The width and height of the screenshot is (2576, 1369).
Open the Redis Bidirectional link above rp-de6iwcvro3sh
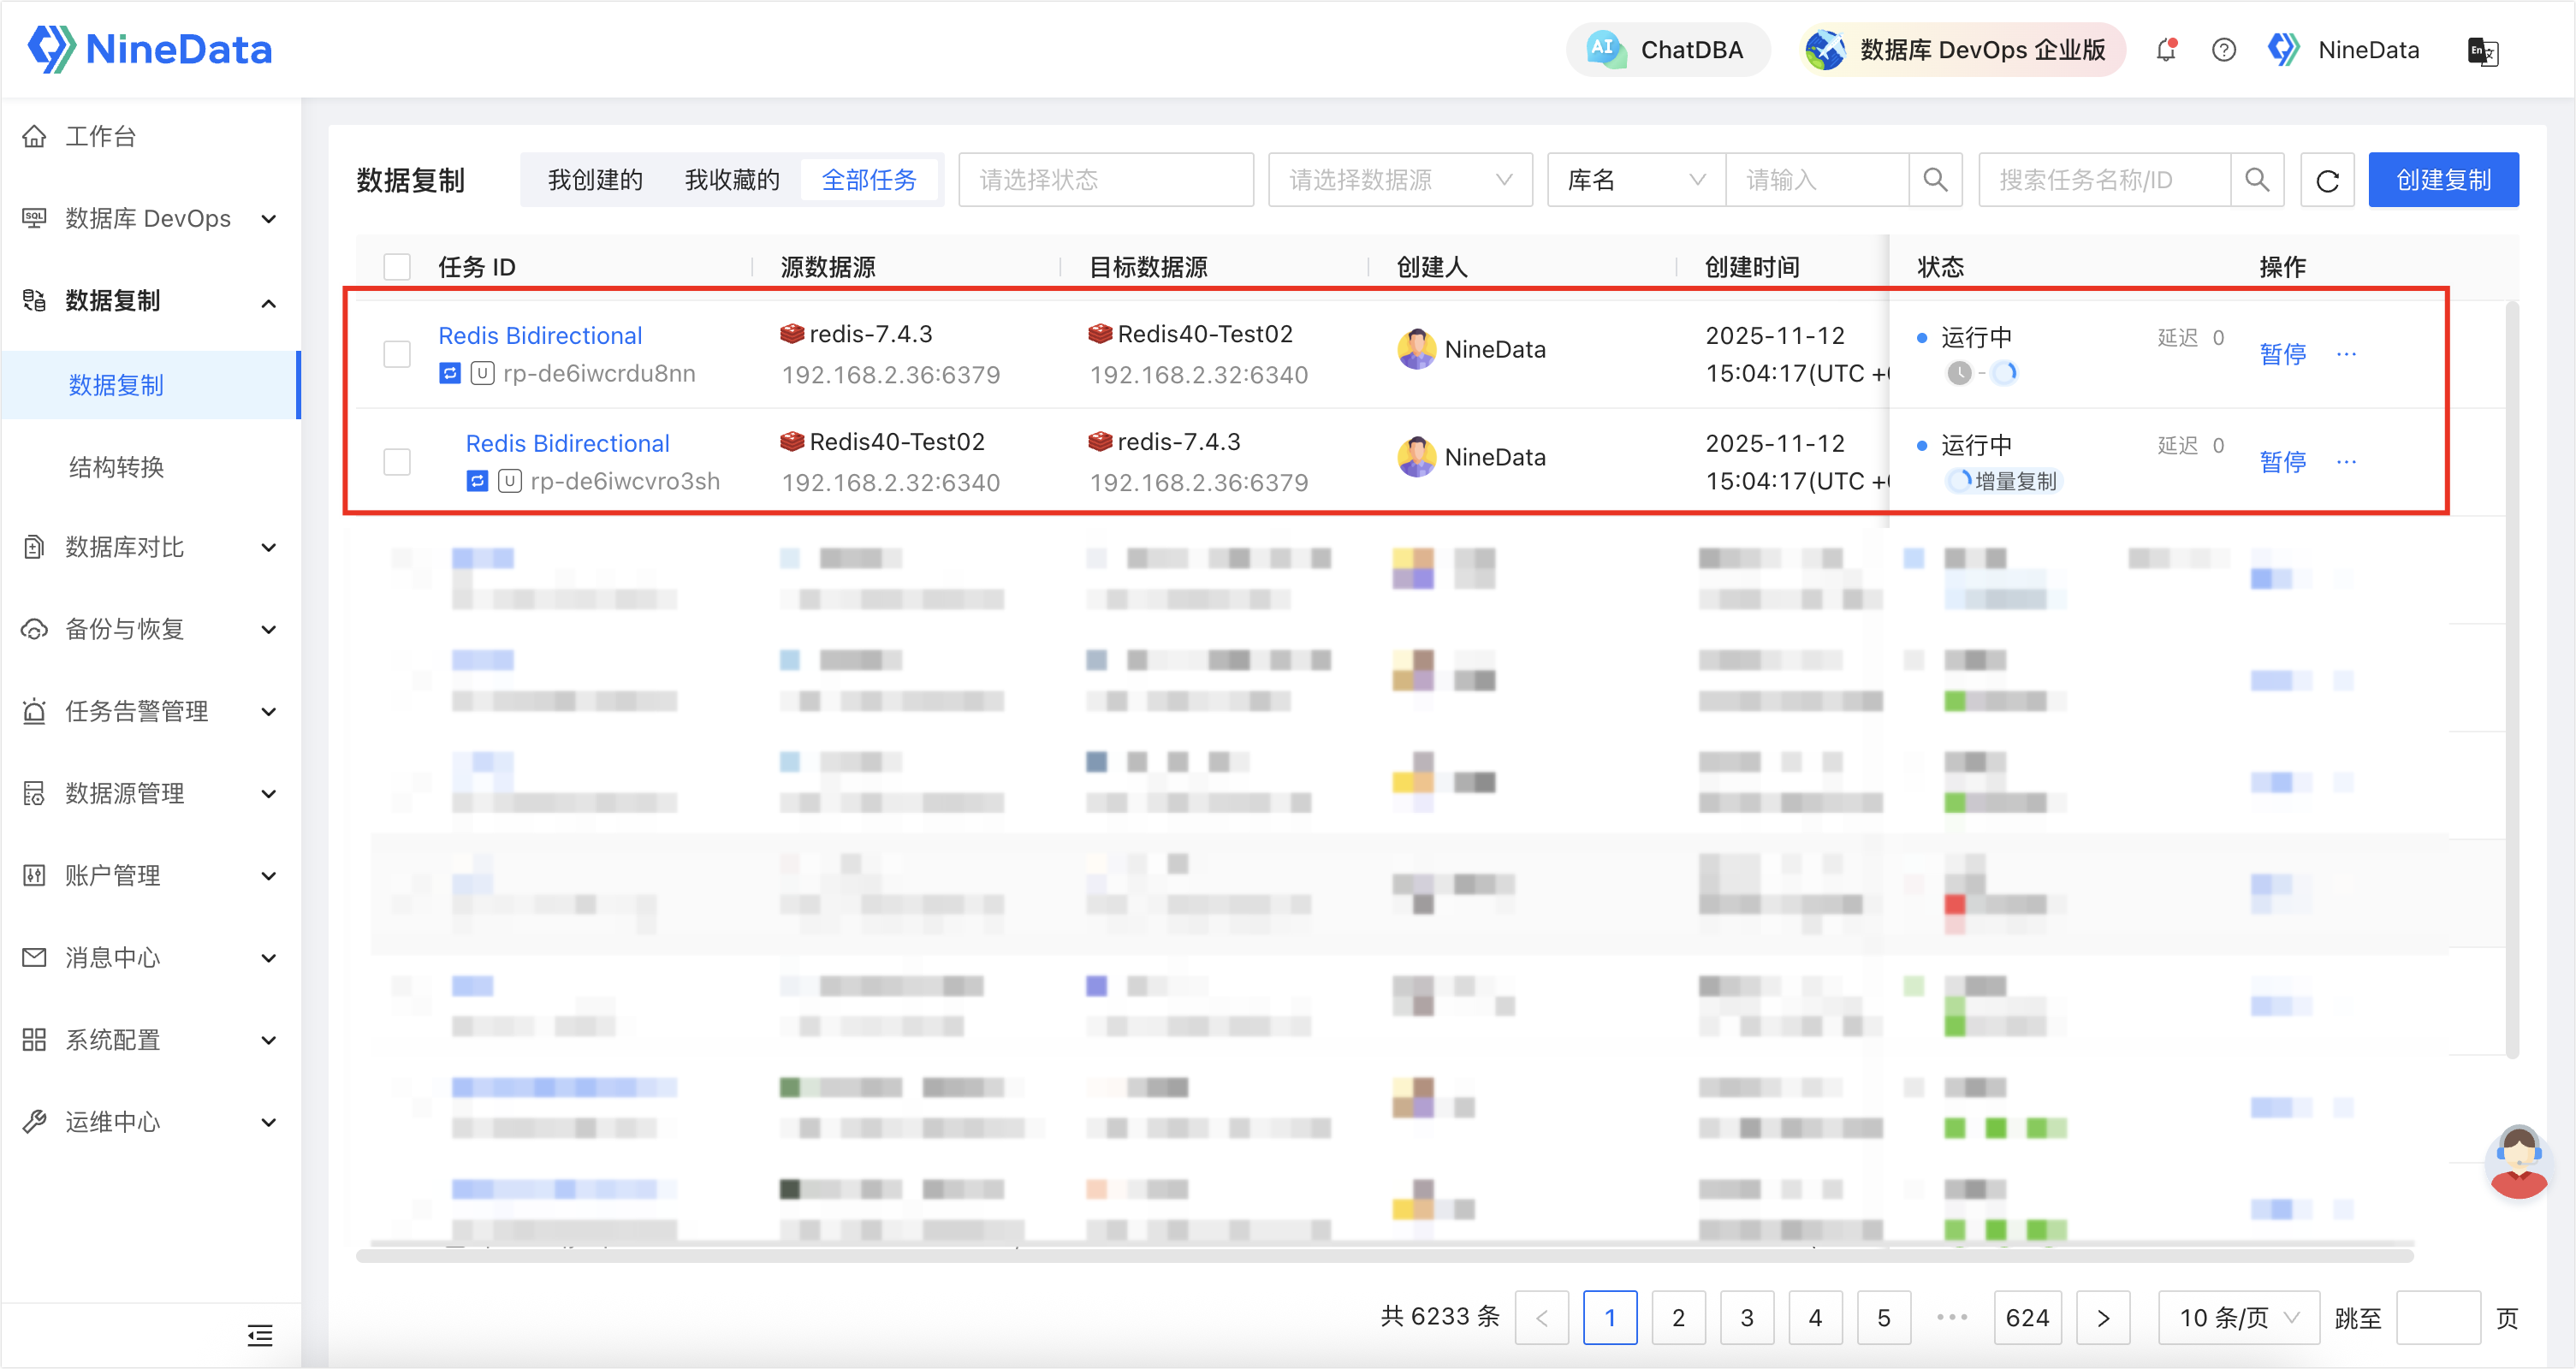point(567,443)
